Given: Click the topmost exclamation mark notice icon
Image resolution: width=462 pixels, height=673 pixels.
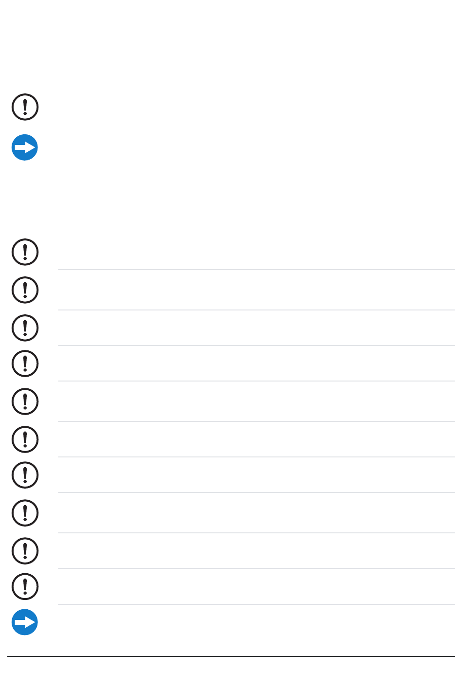Looking at the screenshot, I should pyautogui.click(x=25, y=107).
